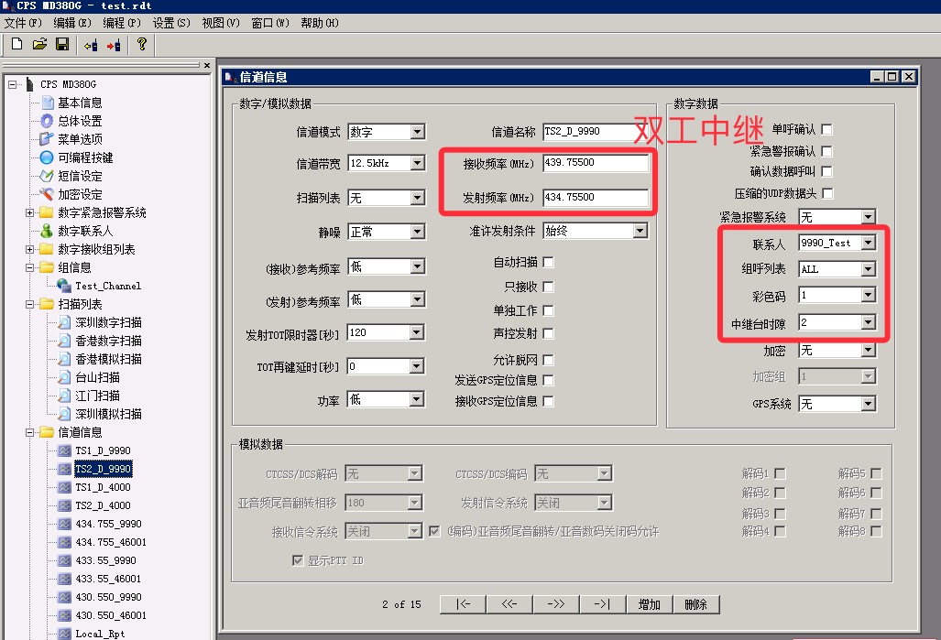Open the 彩色码 color code dropdown
941x640 pixels.
coord(868,296)
